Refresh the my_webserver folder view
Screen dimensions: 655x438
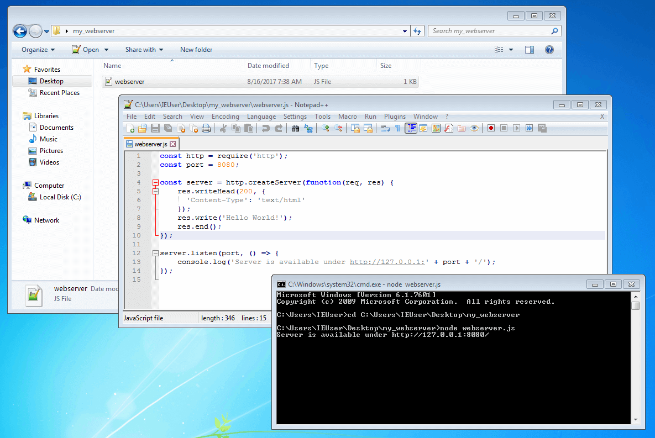tap(417, 31)
